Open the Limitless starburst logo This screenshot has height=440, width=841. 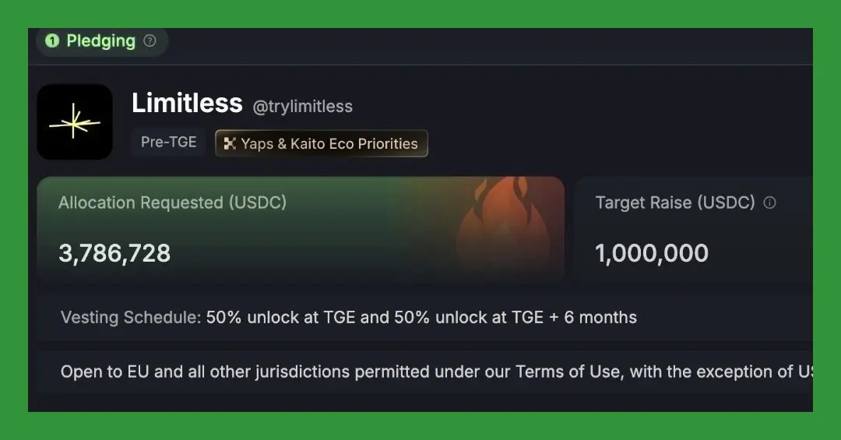pos(75,121)
